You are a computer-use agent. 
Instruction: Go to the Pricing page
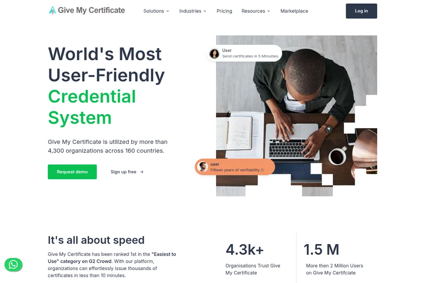point(224,11)
